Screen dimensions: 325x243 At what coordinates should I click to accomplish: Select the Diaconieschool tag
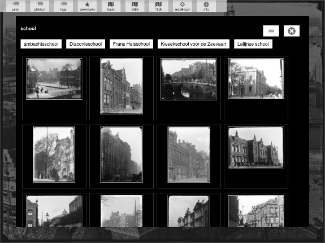coord(85,44)
